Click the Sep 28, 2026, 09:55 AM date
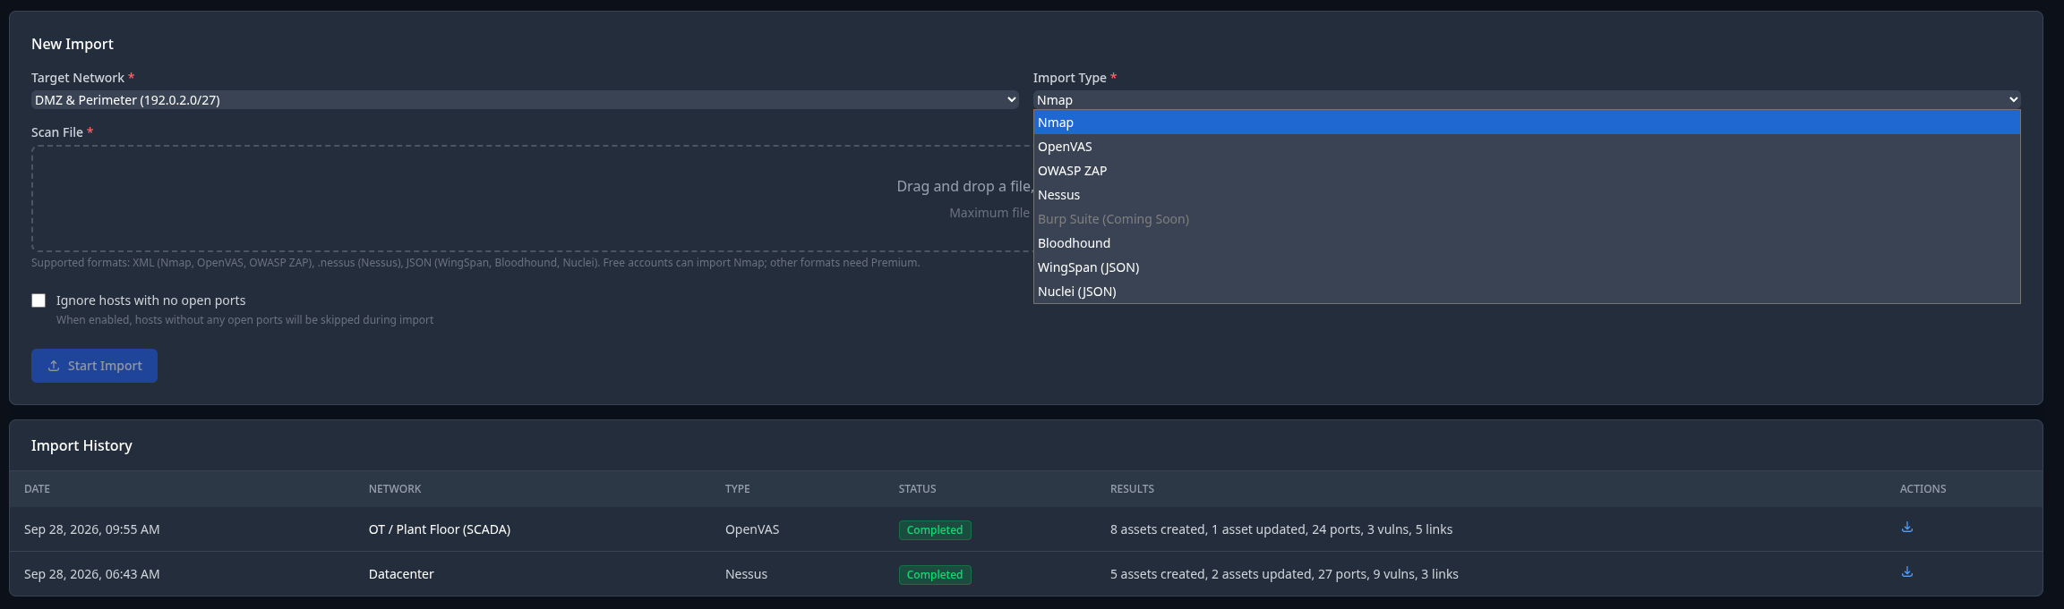 coord(92,529)
